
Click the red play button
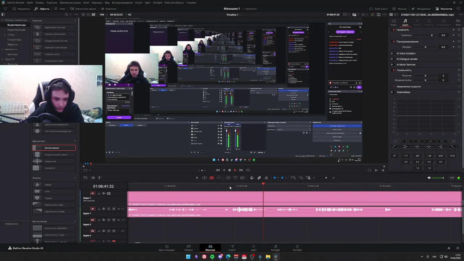click(x=235, y=170)
